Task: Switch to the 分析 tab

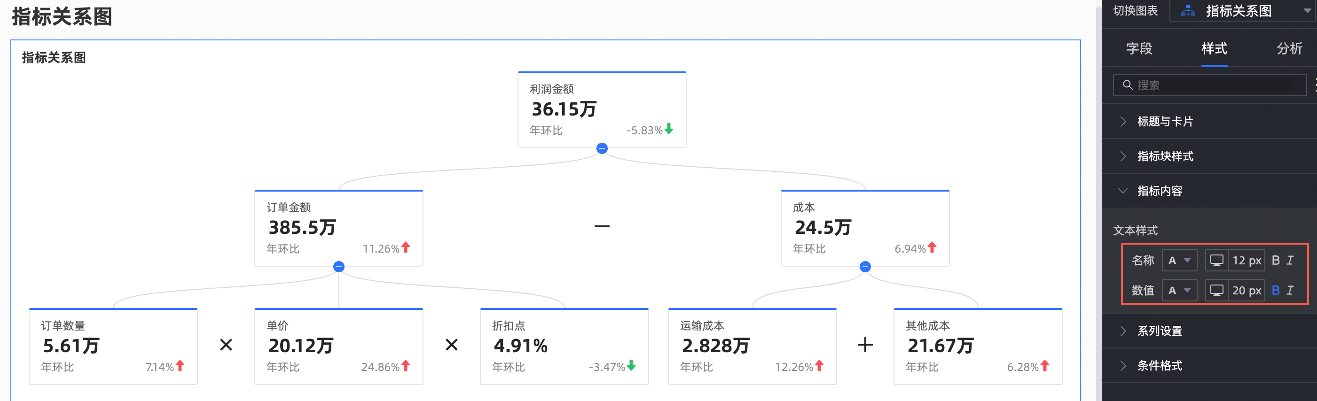Action: click(1289, 48)
